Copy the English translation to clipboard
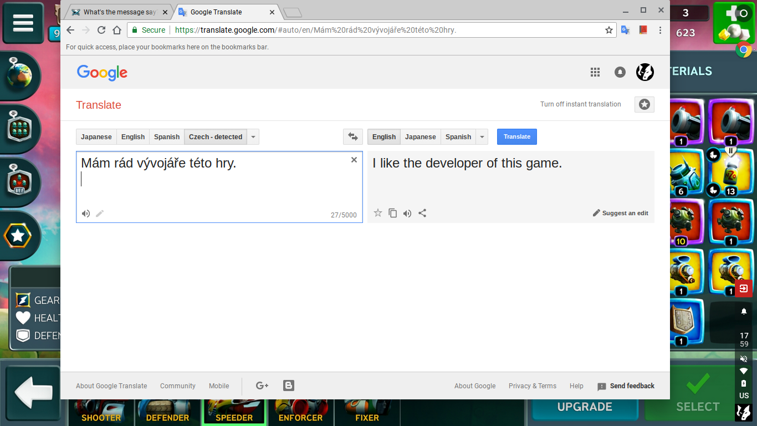This screenshot has width=757, height=426. pyautogui.click(x=393, y=213)
